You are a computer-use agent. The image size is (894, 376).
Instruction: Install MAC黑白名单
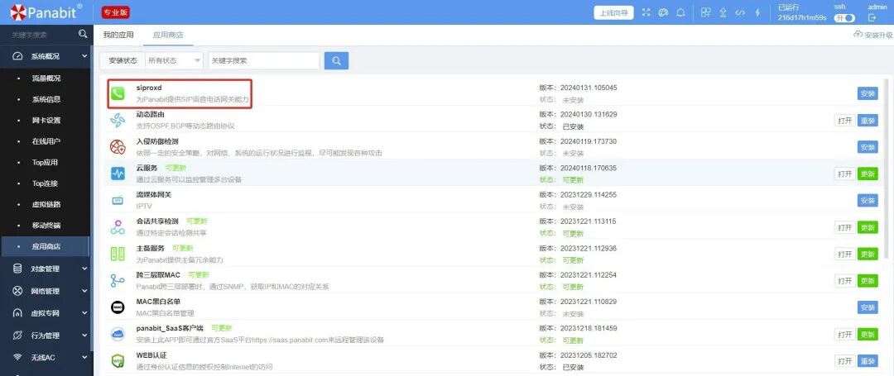868,307
